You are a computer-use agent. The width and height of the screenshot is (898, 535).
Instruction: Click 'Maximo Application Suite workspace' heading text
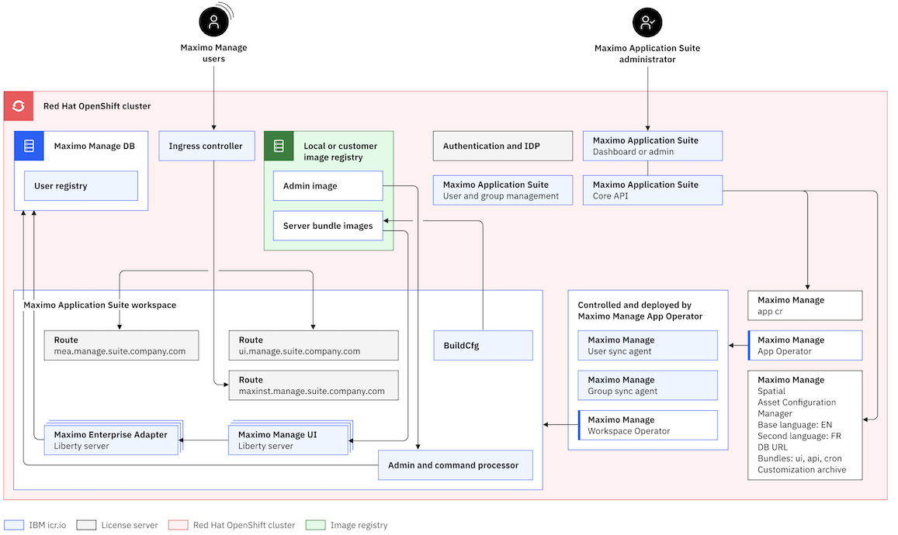[x=99, y=305]
